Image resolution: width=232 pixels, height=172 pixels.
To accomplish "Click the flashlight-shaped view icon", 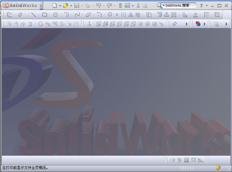I will [x=161, y=24].
